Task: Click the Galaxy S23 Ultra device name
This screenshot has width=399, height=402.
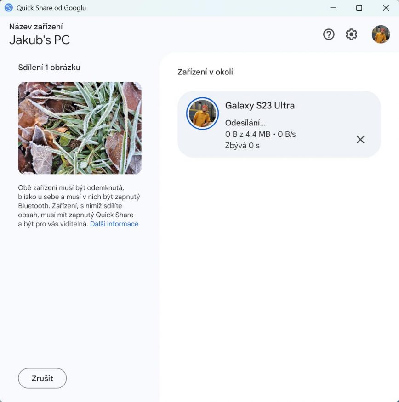Action: [x=260, y=105]
